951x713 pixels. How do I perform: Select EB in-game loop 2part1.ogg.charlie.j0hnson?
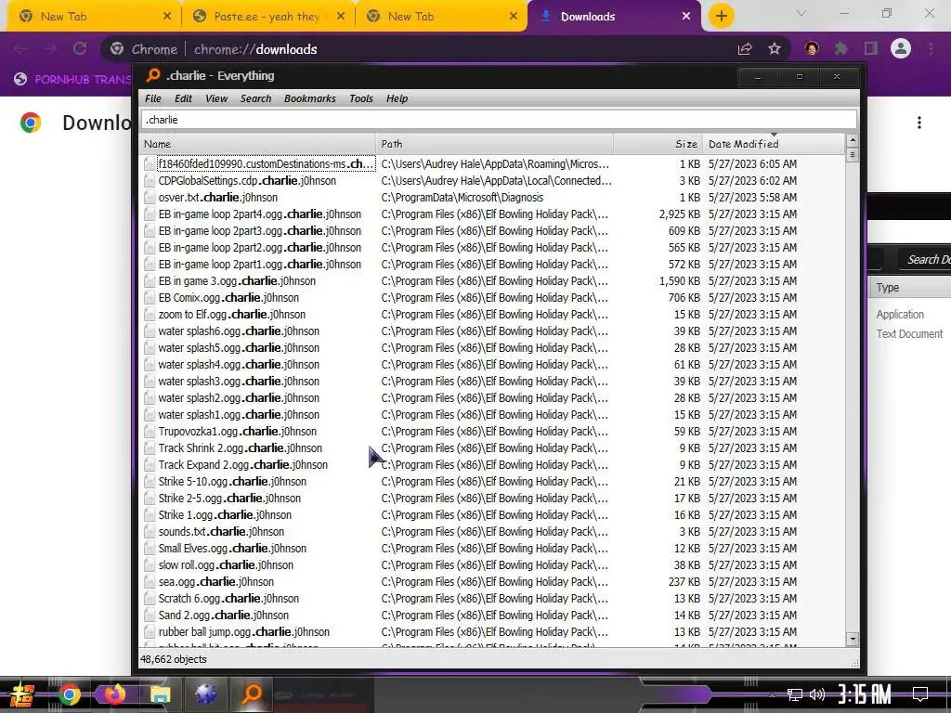[260, 265]
